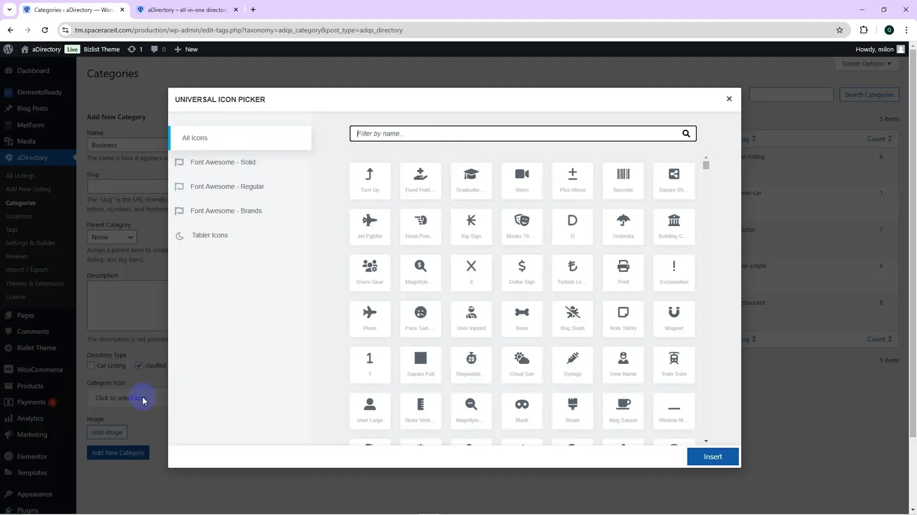This screenshot has height=515, width=917.
Task: Switch to Tabler Icons library
Action: [x=240, y=235]
